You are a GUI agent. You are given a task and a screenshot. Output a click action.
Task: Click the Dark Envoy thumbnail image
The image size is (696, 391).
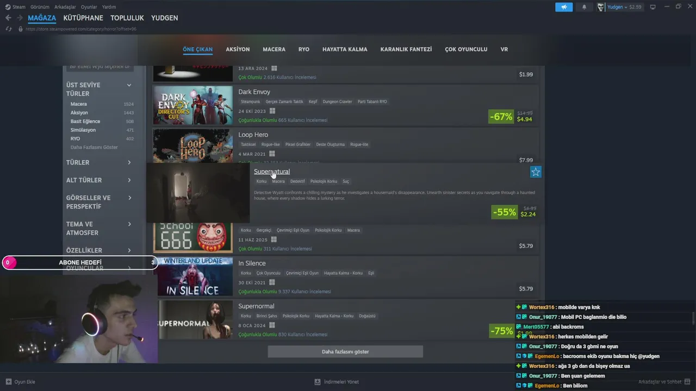click(x=193, y=105)
